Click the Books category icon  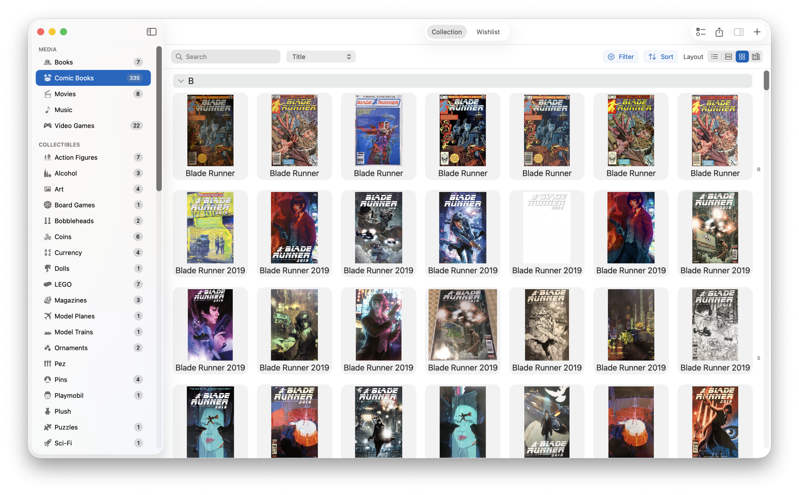(x=47, y=62)
